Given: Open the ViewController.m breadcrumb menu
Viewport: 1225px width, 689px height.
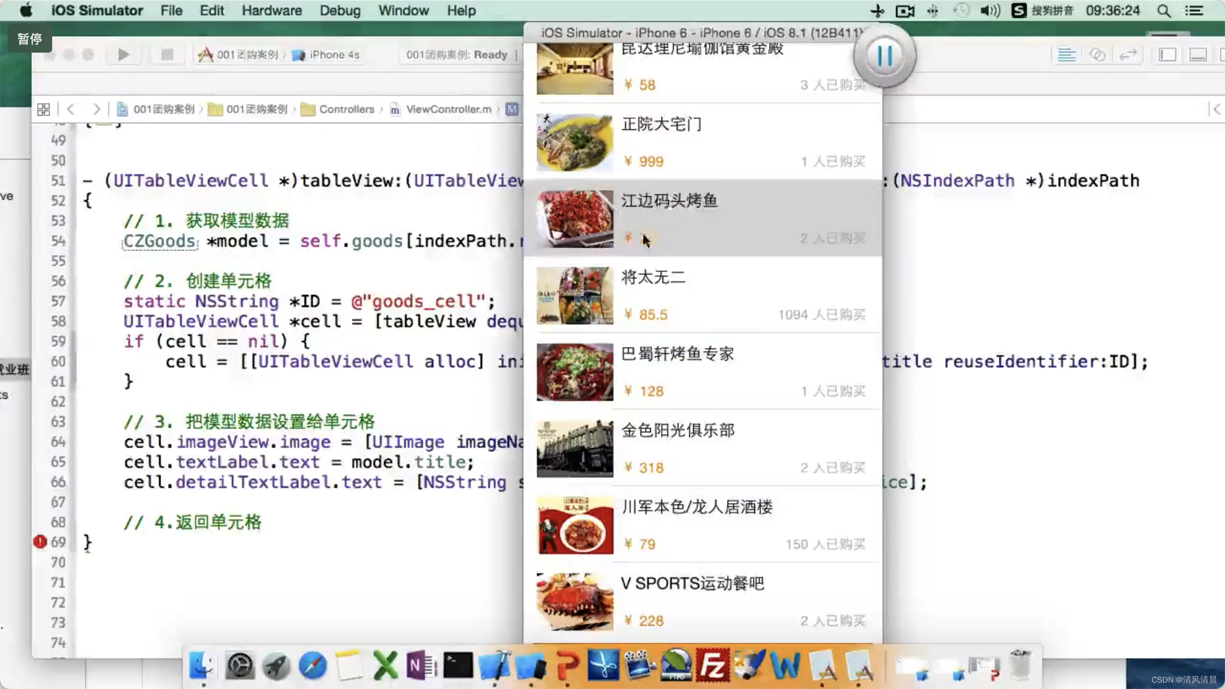Looking at the screenshot, I should (x=448, y=110).
